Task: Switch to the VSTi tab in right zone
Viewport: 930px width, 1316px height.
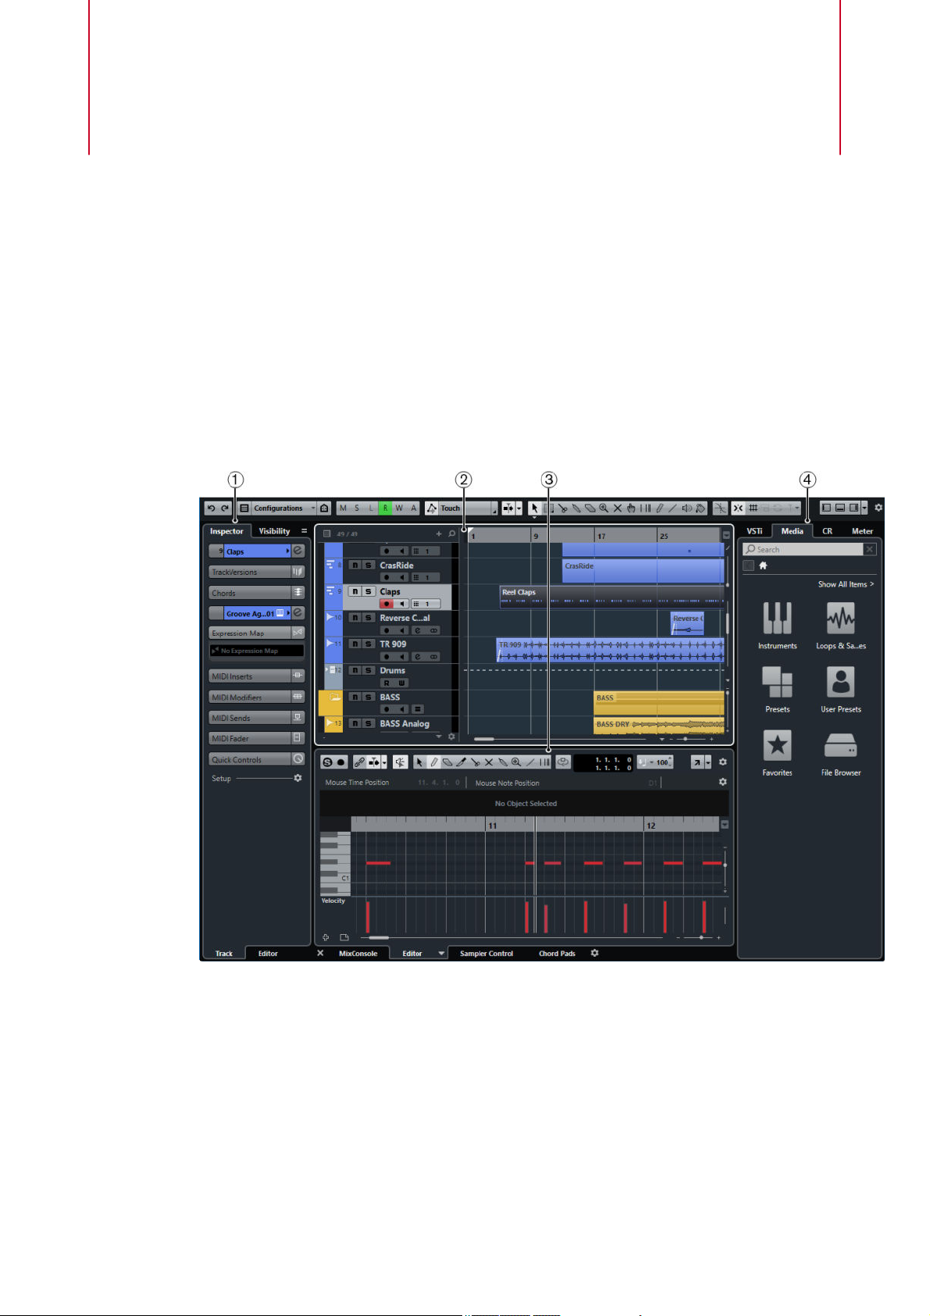Action: (754, 531)
